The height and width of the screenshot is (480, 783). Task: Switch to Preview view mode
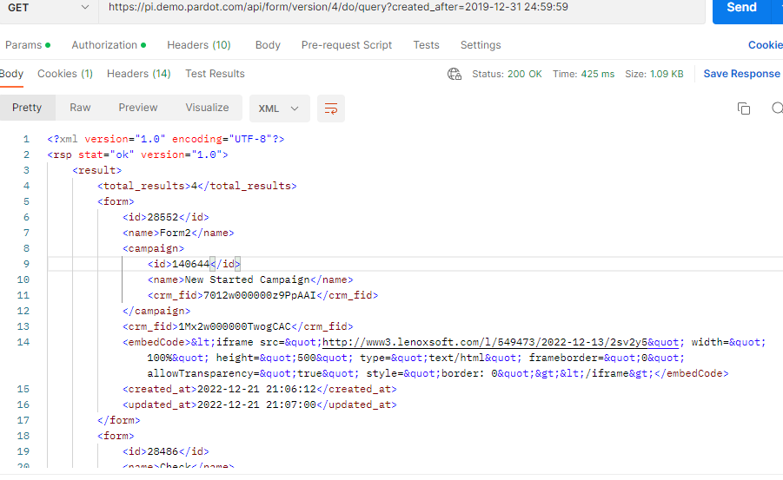pyautogui.click(x=138, y=108)
